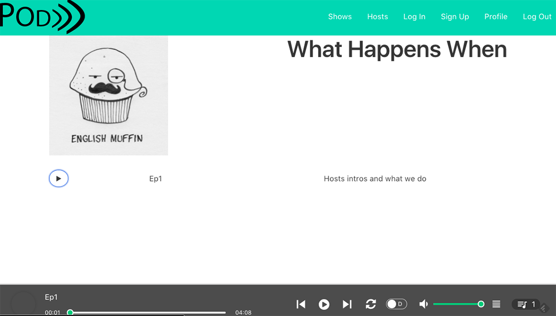This screenshot has width=556, height=316.
Task: Adjust the green volume slider
Action: [x=457, y=304]
